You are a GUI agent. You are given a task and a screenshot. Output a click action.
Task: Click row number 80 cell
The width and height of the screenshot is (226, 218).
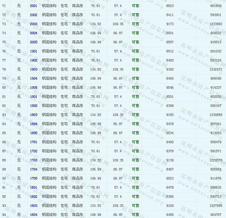4,87
